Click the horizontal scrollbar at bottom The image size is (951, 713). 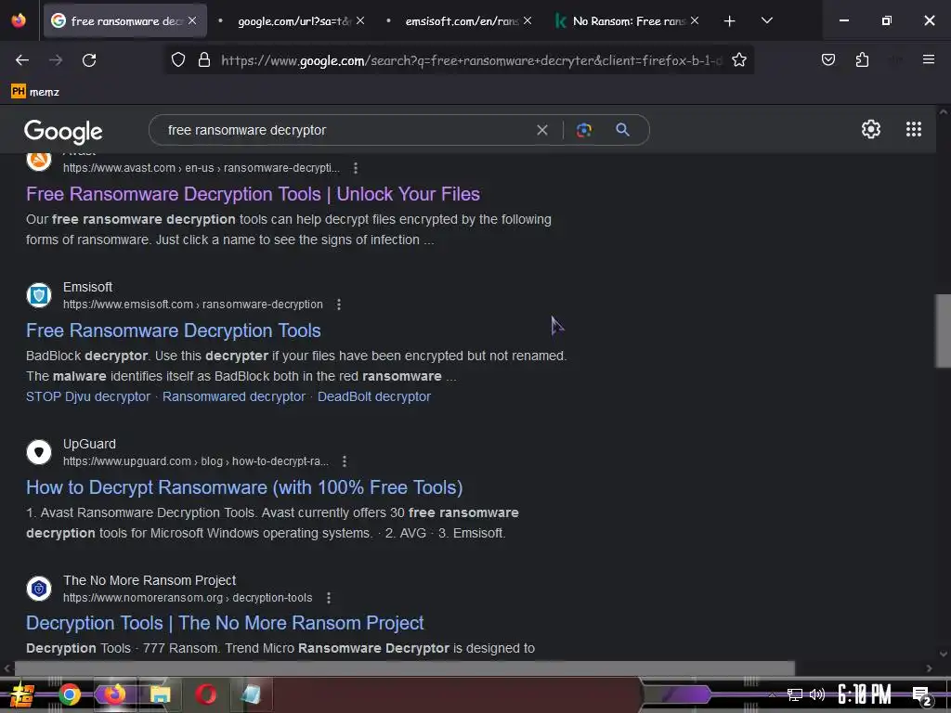pos(405,668)
